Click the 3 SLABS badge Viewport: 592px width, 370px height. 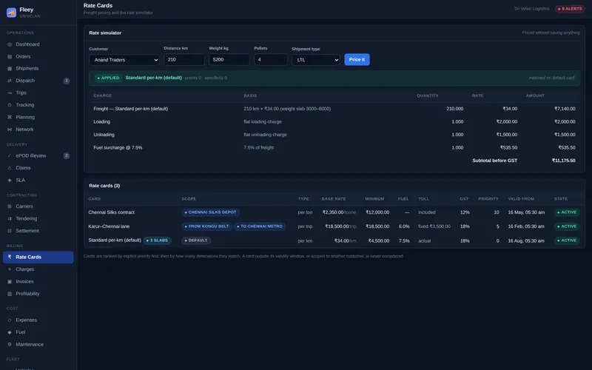[x=157, y=240]
